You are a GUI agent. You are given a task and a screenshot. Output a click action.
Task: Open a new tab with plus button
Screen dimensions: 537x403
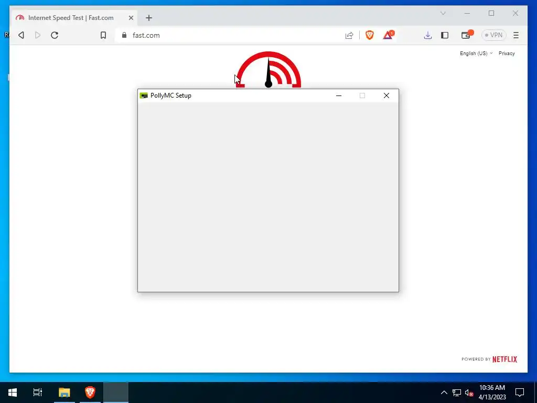tap(148, 18)
